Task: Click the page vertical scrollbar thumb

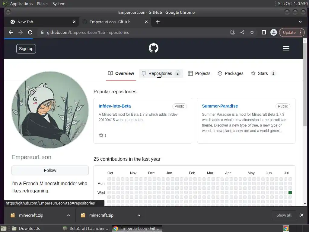Action: coord(305,85)
